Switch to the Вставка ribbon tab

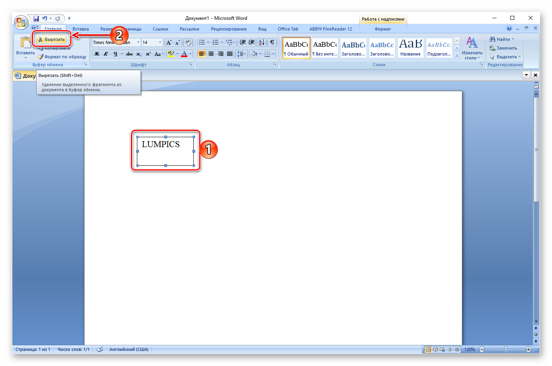81,29
